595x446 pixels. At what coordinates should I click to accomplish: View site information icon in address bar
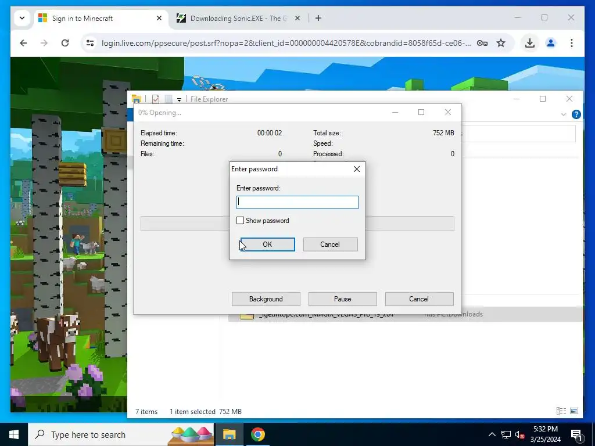(90, 43)
